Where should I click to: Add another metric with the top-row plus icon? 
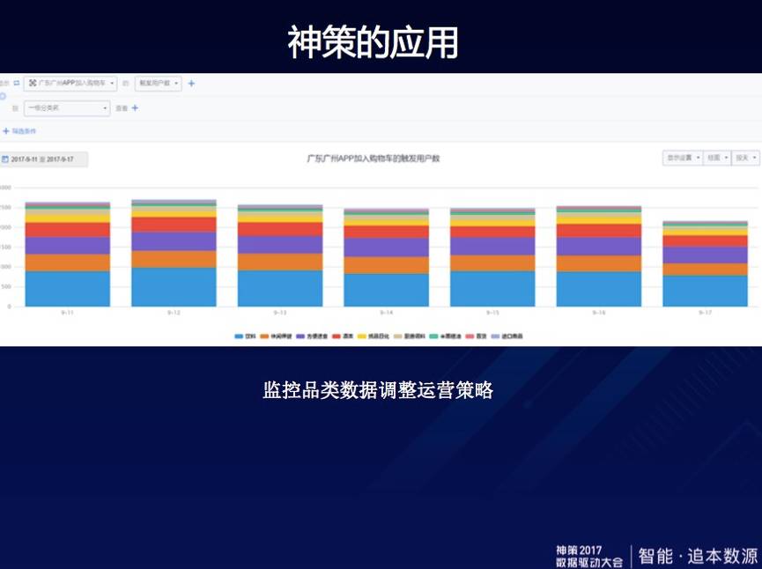pyautogui.click(x=191, y=84)
